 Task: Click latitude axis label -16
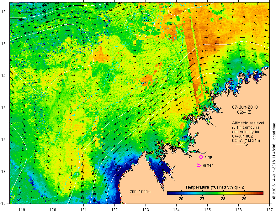tap(3, 140)
